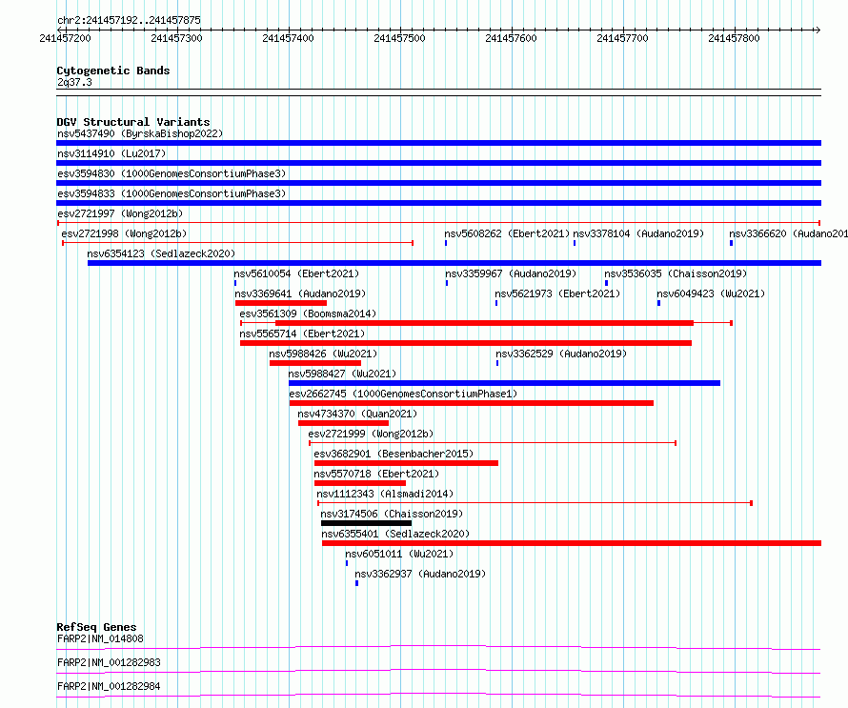Image resolution: width=848 pixels, height=708 pixels.
Task: Open FARP2|NM_001282984 gene label
Action: (x=109, y=686)
